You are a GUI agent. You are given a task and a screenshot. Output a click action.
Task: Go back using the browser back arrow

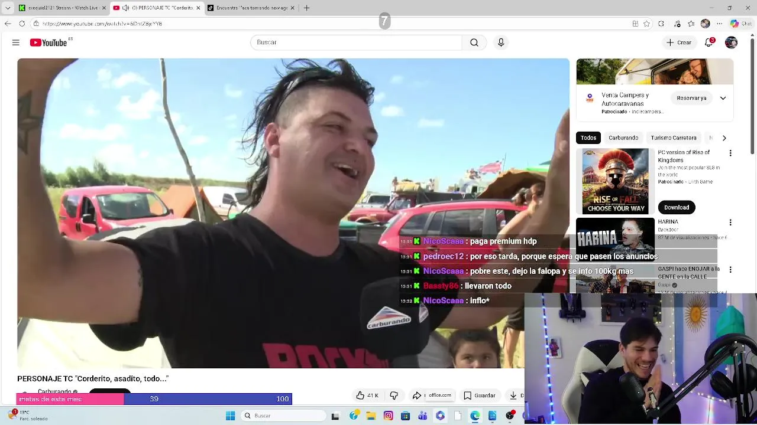8,24
